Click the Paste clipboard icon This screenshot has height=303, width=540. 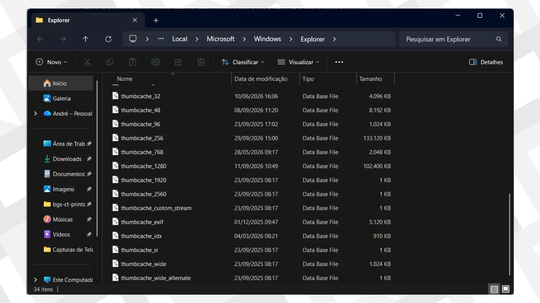[133, 62]
